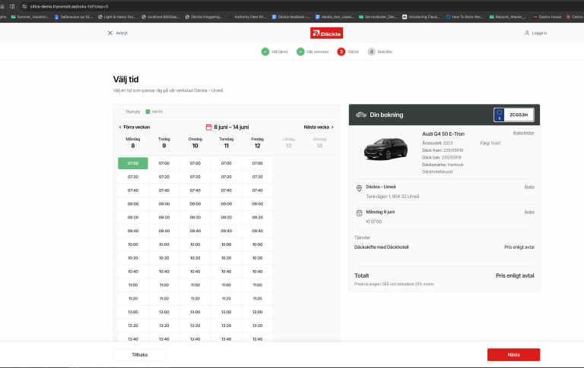584x368 pixels.
Task: Click the green selected 07:00 Måndag slot
Action: tap(133, 163)
